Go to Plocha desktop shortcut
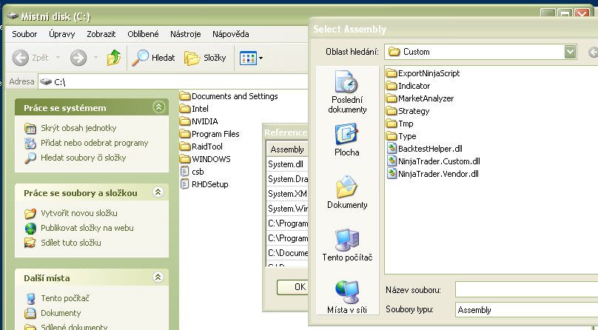 coord(347,140)
